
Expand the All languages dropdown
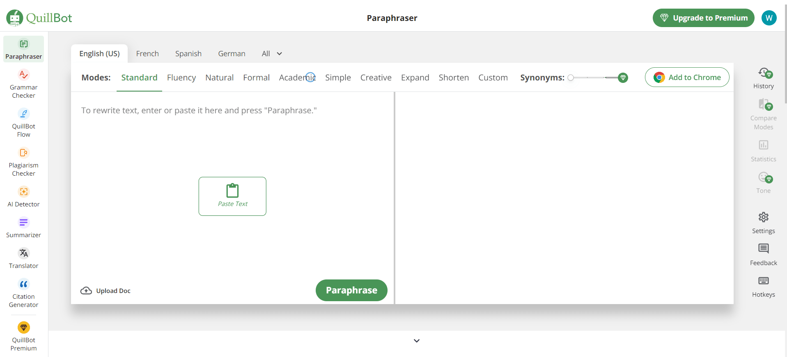pos(272,54)
